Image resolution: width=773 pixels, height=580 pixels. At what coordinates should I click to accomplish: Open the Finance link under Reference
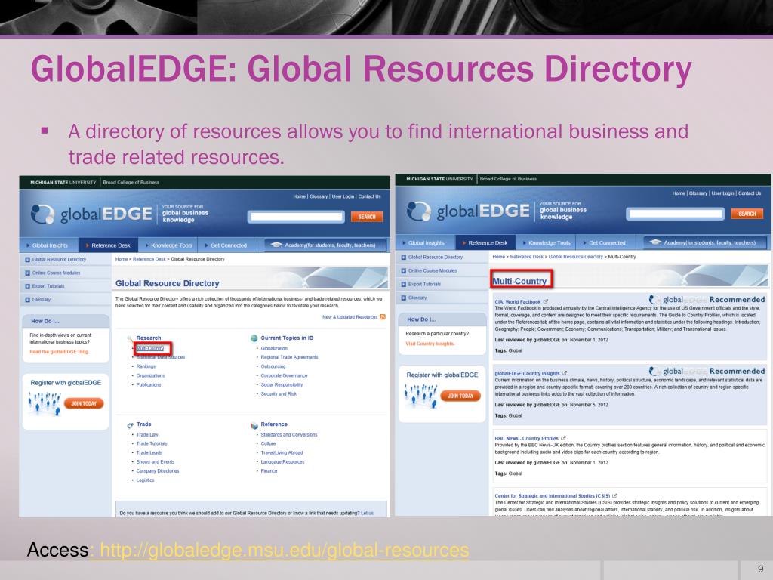tap(269, 470)
